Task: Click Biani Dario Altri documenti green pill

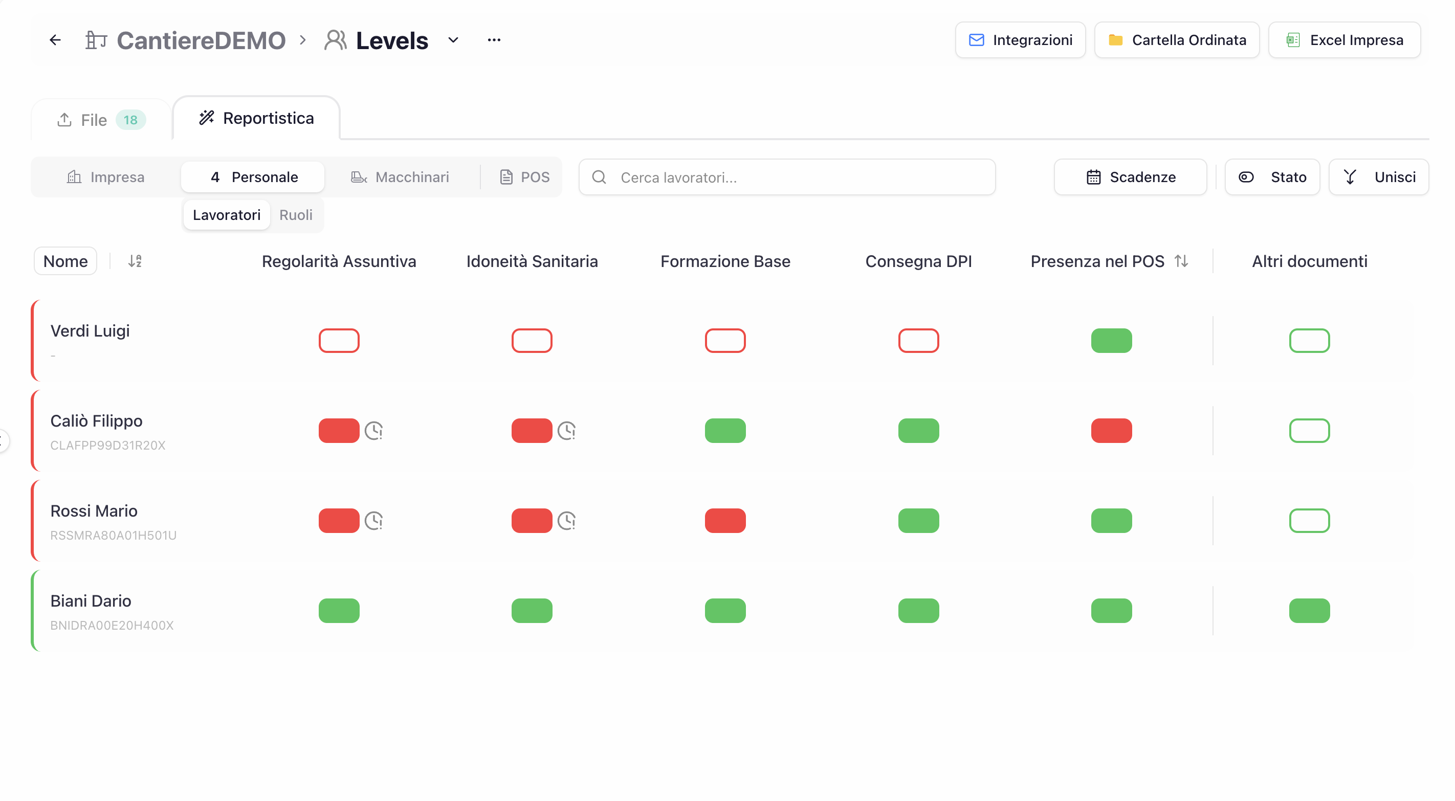Action: (x=1309, y=611)
